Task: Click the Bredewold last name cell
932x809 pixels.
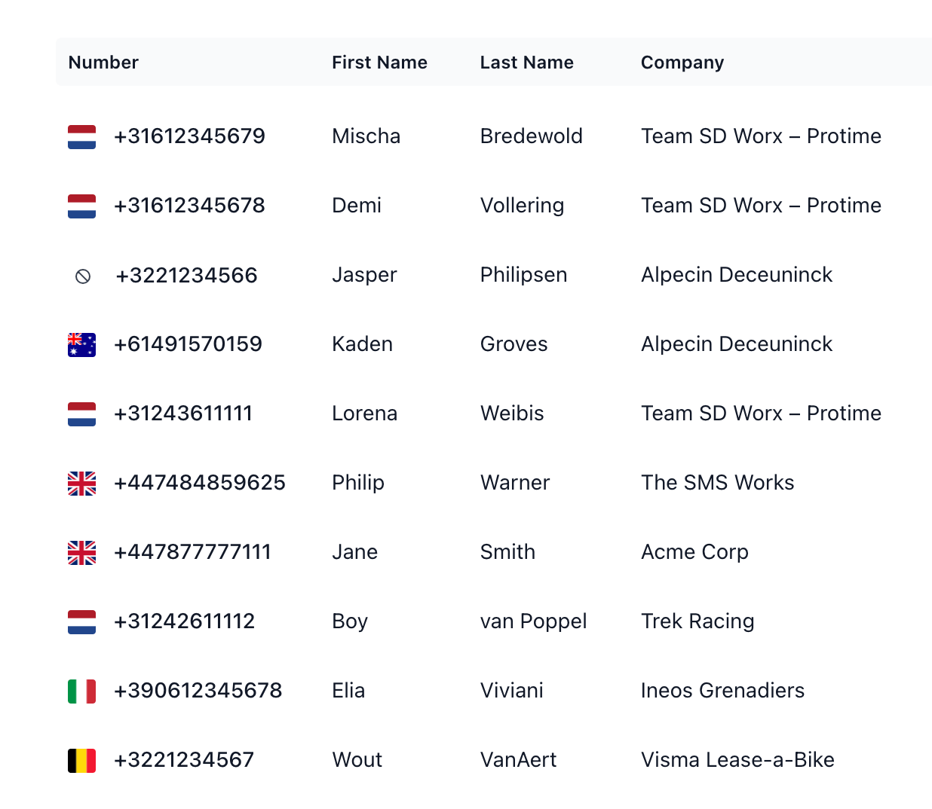Action: (531, 136)
